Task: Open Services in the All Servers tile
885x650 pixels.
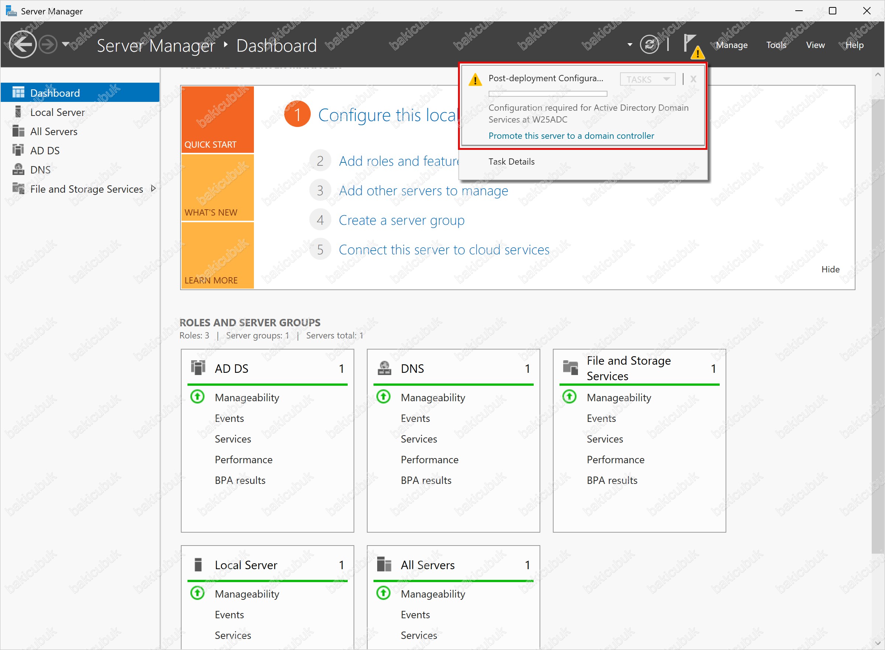Action: [x=419, y=635]
